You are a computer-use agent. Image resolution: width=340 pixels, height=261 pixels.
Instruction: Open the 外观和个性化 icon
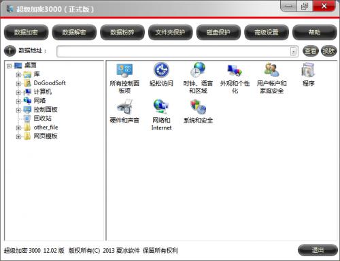point(235,70)
